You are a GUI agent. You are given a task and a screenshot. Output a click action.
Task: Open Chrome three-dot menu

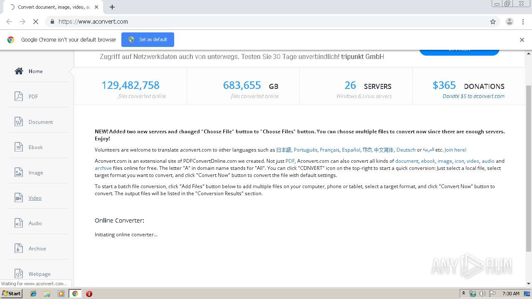point(523,22)
